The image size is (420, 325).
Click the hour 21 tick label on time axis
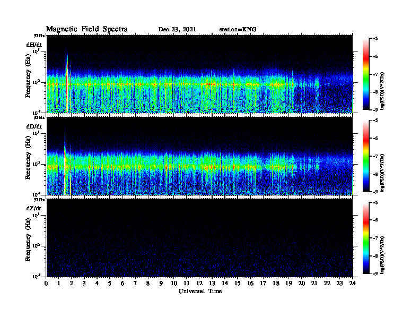pos(314,283)
